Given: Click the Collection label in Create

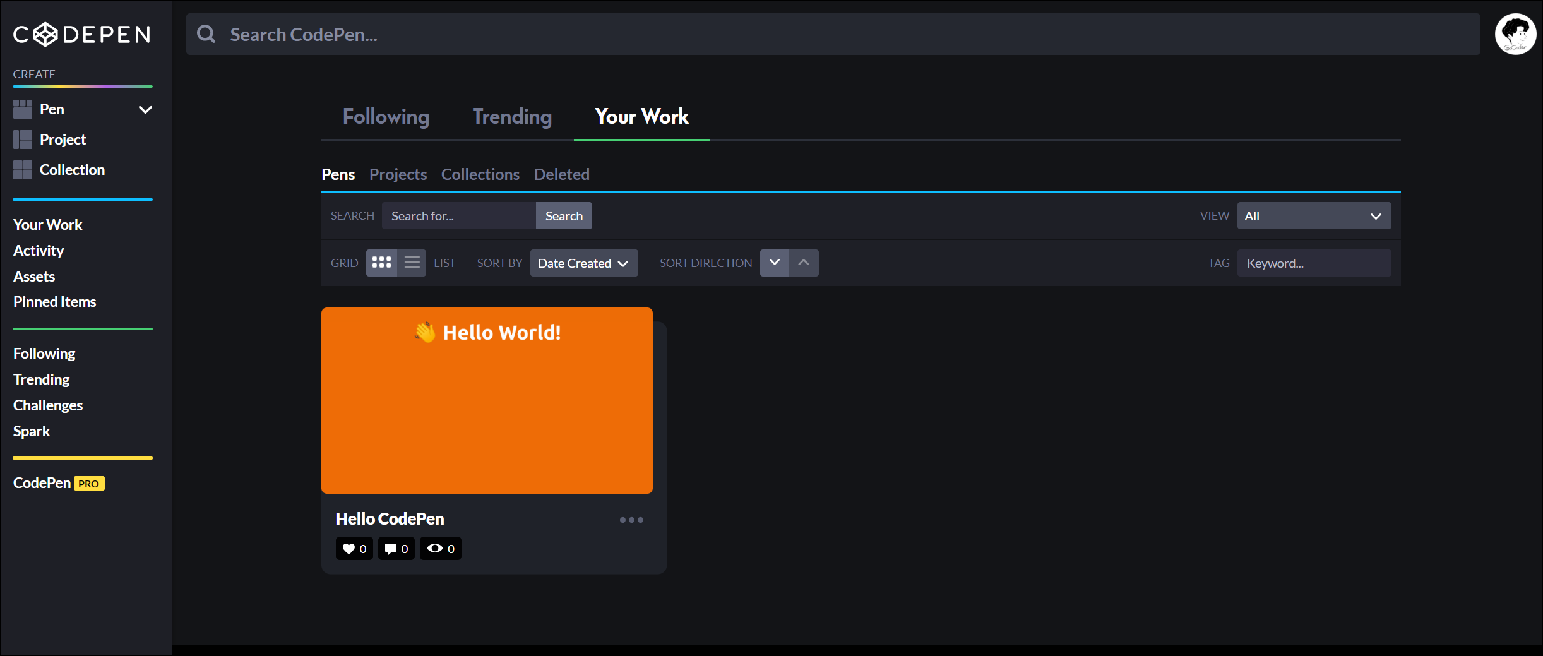Looking at the screenshot, I should (72, 170).
